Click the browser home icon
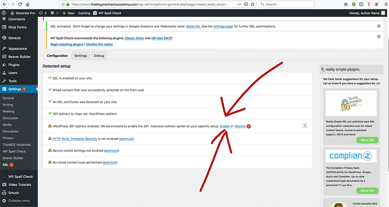389x207 pixels. pos(27,4)
